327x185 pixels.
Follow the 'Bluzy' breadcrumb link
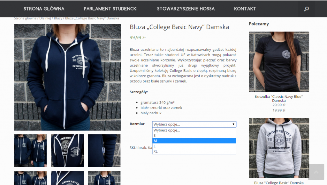(58, 18)
